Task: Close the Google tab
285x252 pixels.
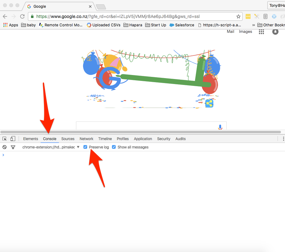Action: pos(90,7)
